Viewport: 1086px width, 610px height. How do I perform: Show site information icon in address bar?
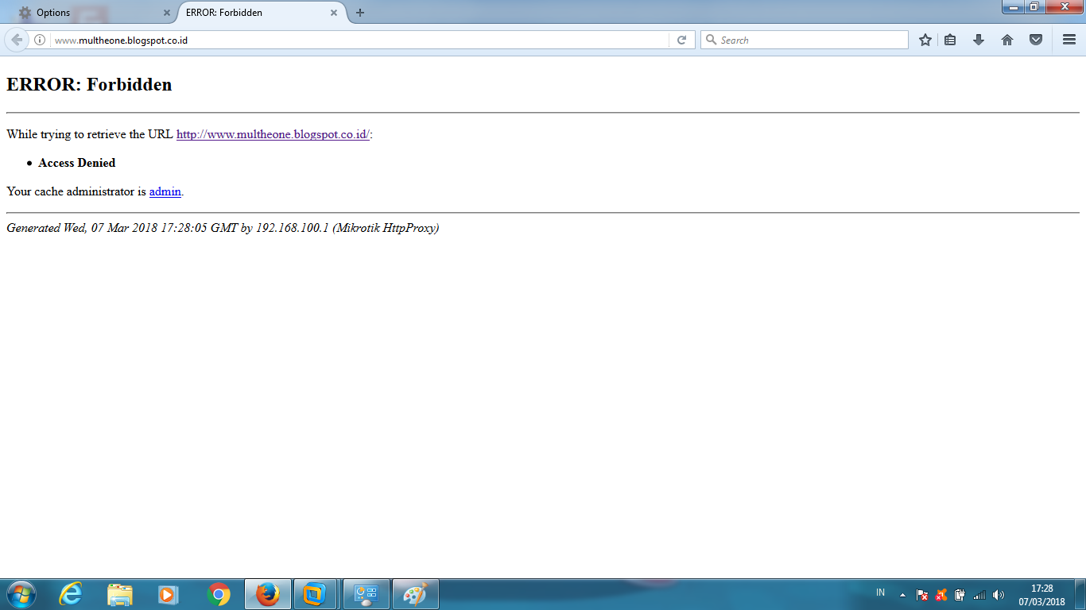point(40,40)
